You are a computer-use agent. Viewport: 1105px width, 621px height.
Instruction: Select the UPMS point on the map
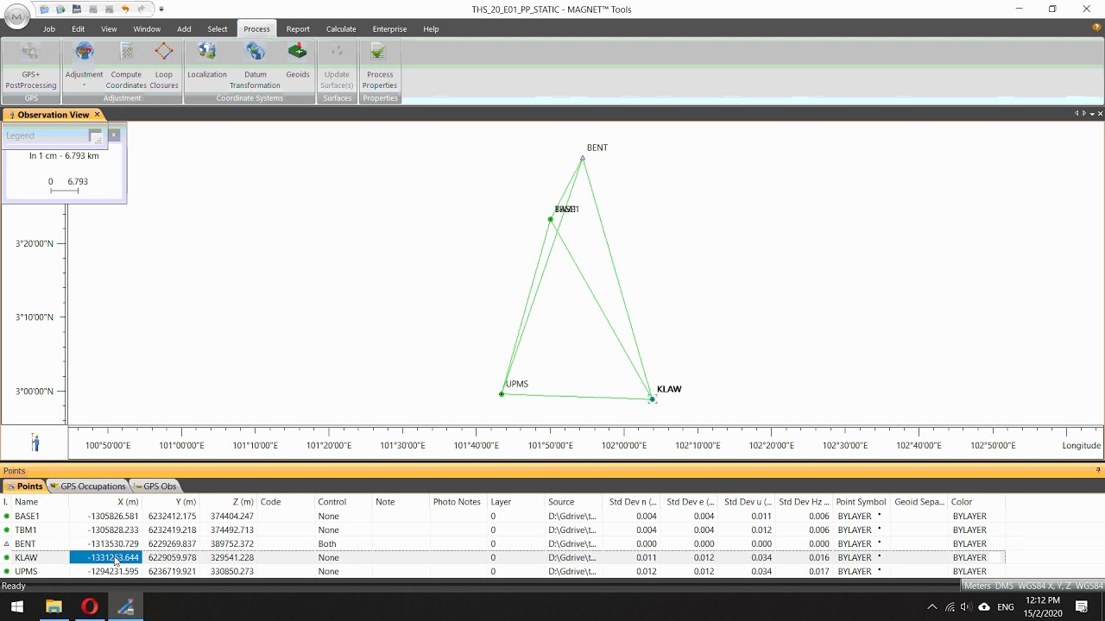(x=502, y=394)
